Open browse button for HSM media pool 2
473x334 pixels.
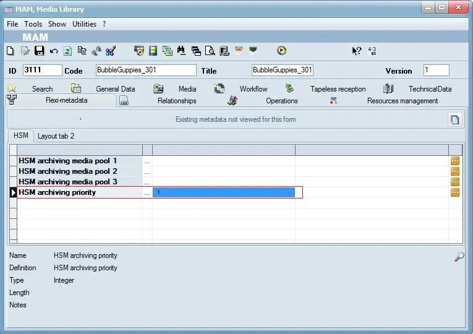[455, 171]
